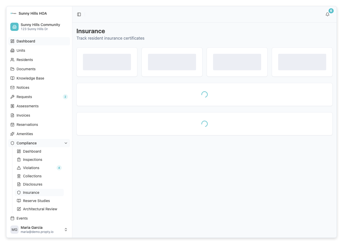Select the Assessments icon
343x244 pixels.
tap(12, 106)
